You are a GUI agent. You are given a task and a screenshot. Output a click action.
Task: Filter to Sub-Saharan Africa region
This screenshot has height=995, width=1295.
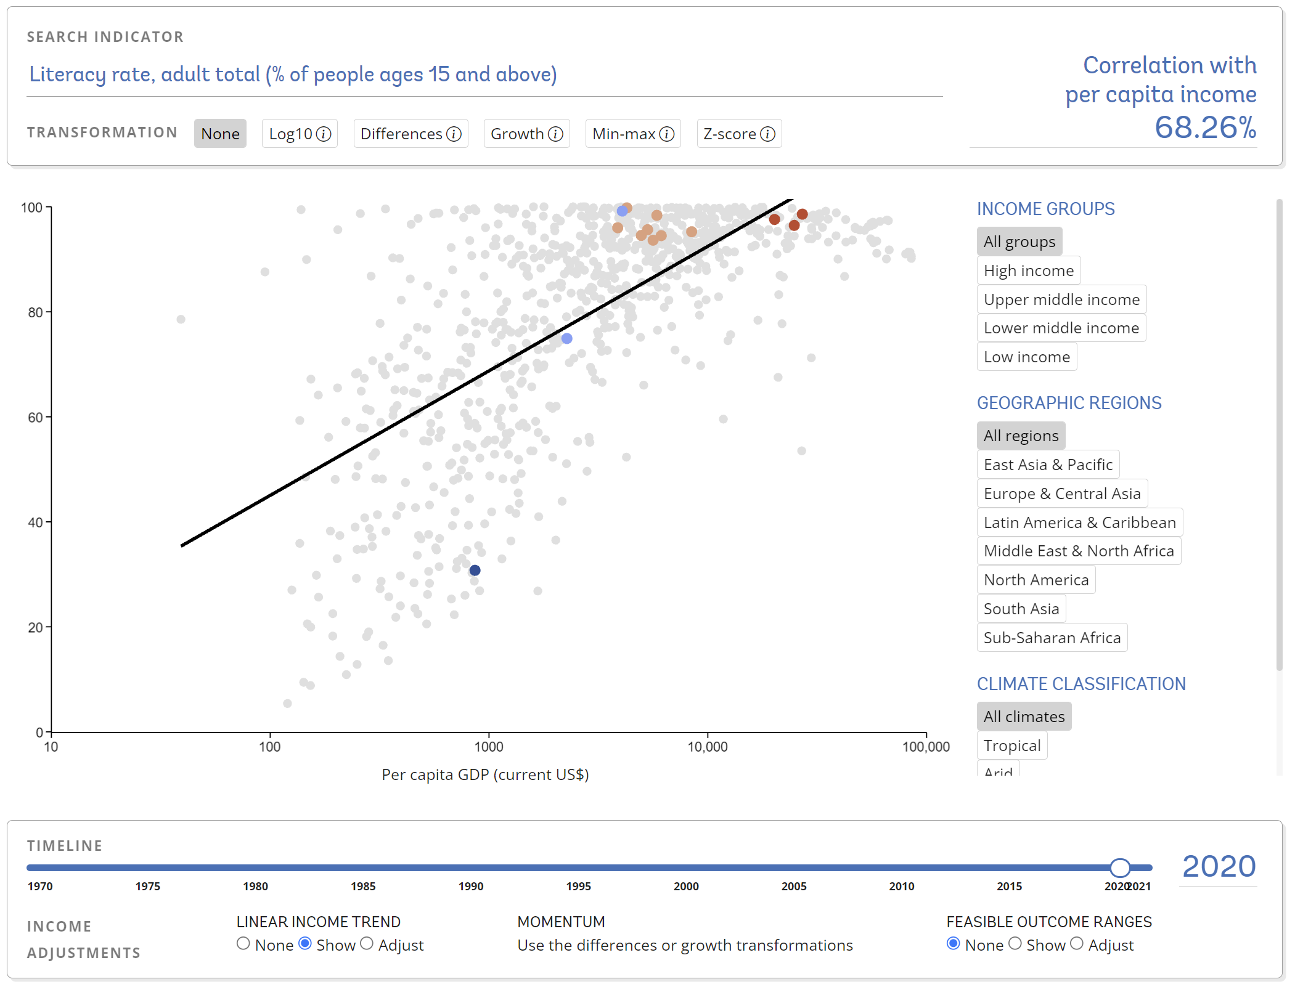pos(1052,638)
